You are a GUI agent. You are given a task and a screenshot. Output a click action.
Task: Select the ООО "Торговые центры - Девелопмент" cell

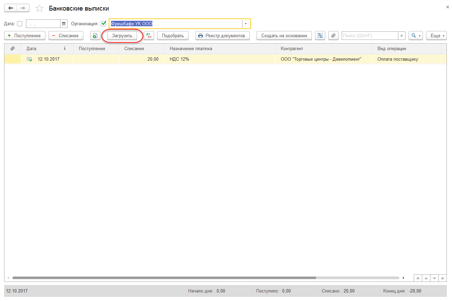click(324, 59)
